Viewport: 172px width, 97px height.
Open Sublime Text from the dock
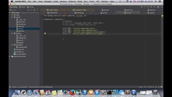pos(128,92)
